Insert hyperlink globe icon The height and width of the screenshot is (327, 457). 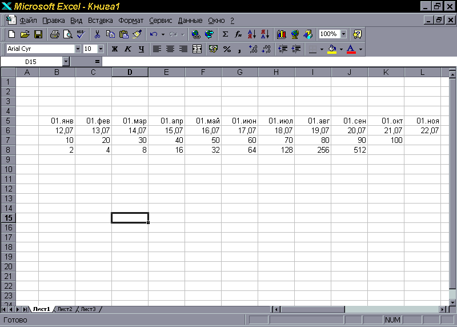196,34
